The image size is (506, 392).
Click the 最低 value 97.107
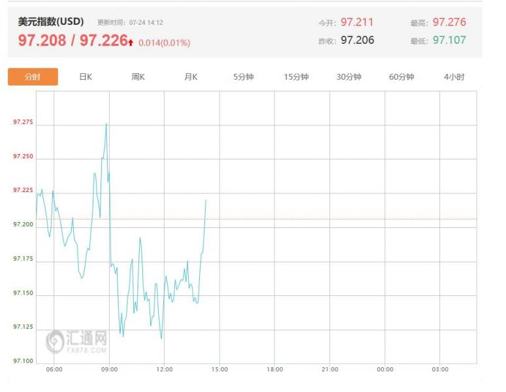pos(449,40)
